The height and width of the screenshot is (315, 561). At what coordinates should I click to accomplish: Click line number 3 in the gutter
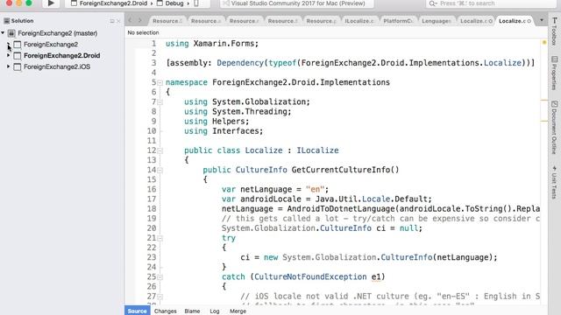(153, 63)
